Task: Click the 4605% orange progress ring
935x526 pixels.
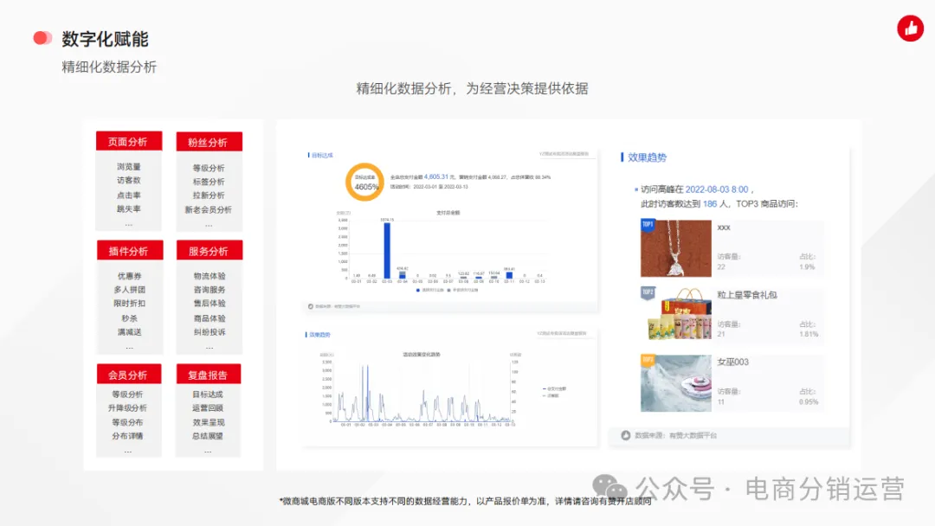Action: 365,182
